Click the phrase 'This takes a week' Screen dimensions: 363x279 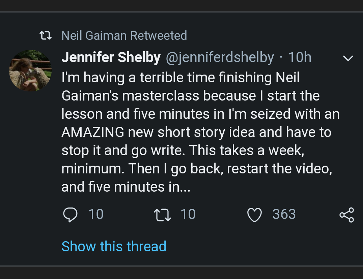[x=246, y=150]
